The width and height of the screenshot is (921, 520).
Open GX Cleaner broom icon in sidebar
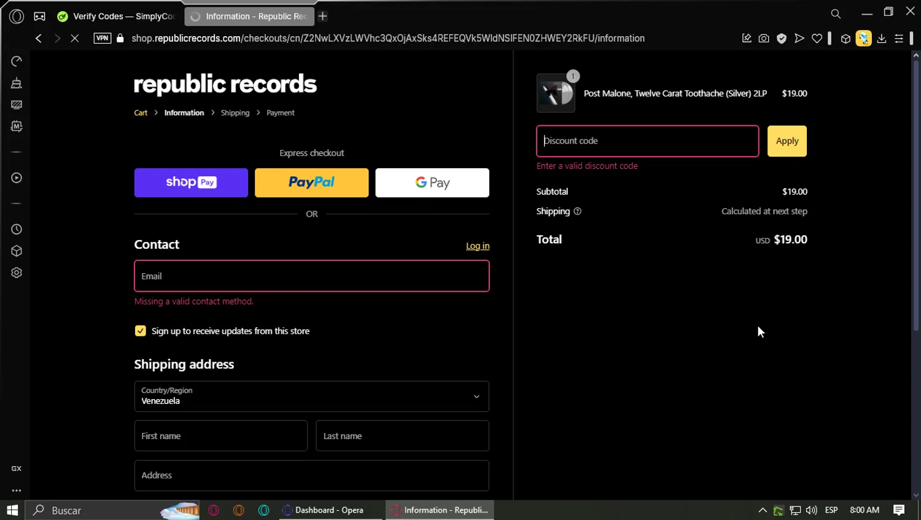[17, 83]
